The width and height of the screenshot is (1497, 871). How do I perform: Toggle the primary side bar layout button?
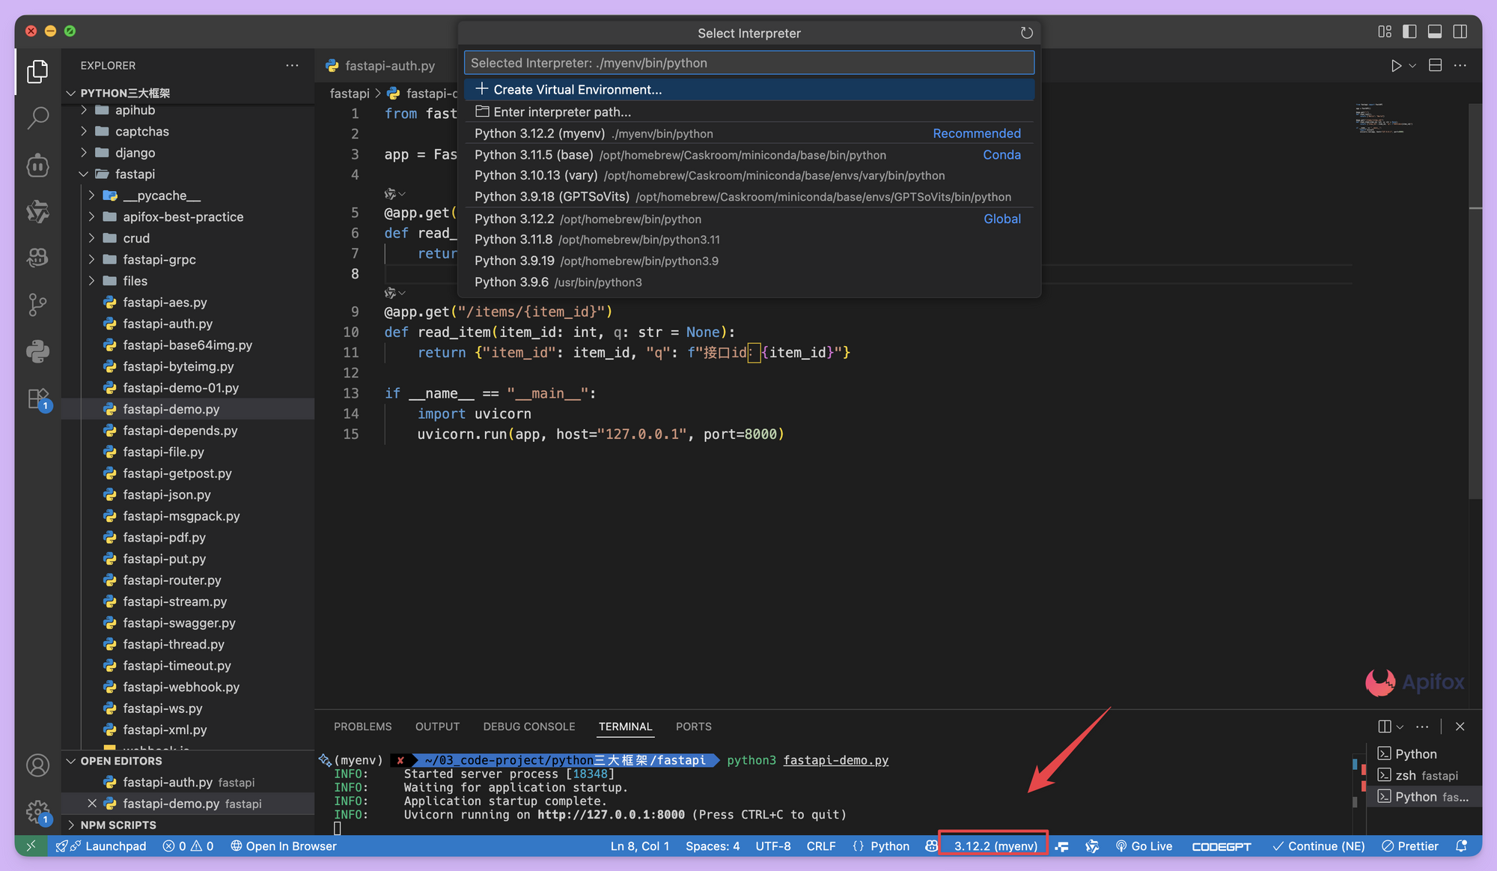coord(1409,31)
